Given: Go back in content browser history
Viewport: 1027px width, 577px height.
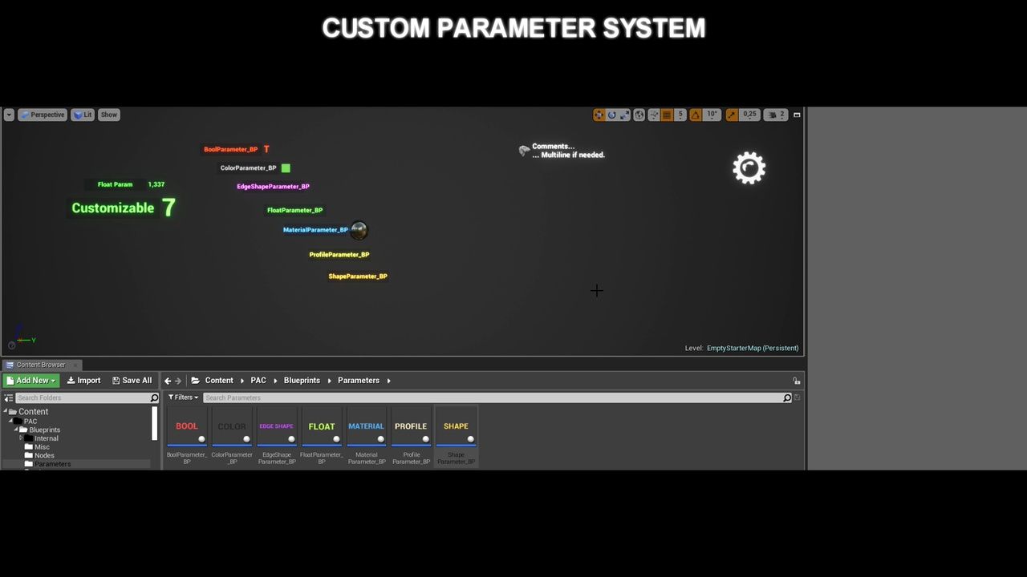Looking at the screenshot, I should click(x=168, y=381).
